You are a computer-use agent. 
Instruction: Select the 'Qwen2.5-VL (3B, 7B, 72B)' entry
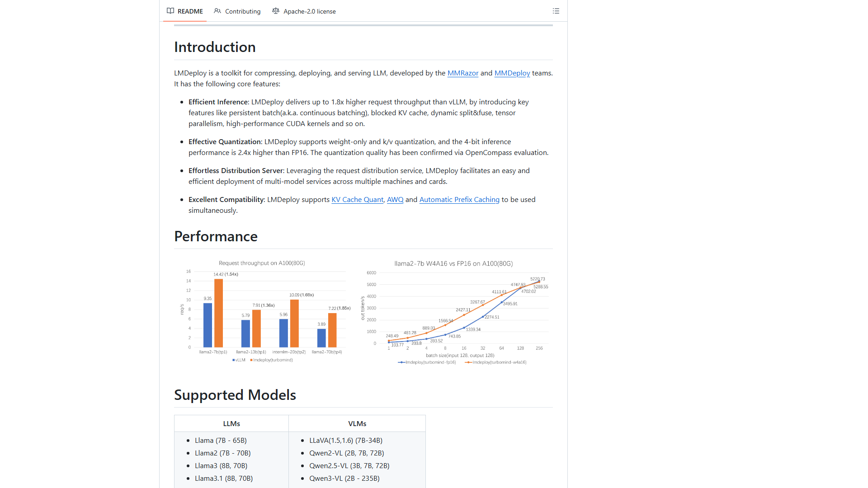349,466
